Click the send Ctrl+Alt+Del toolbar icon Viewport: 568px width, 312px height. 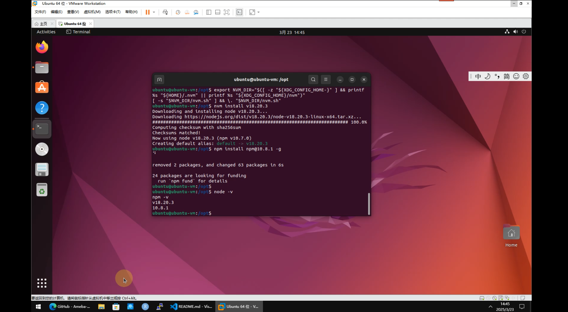pos(165,12)
